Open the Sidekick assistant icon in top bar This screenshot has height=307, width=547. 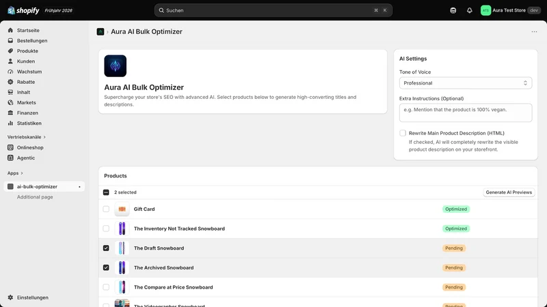453,10
